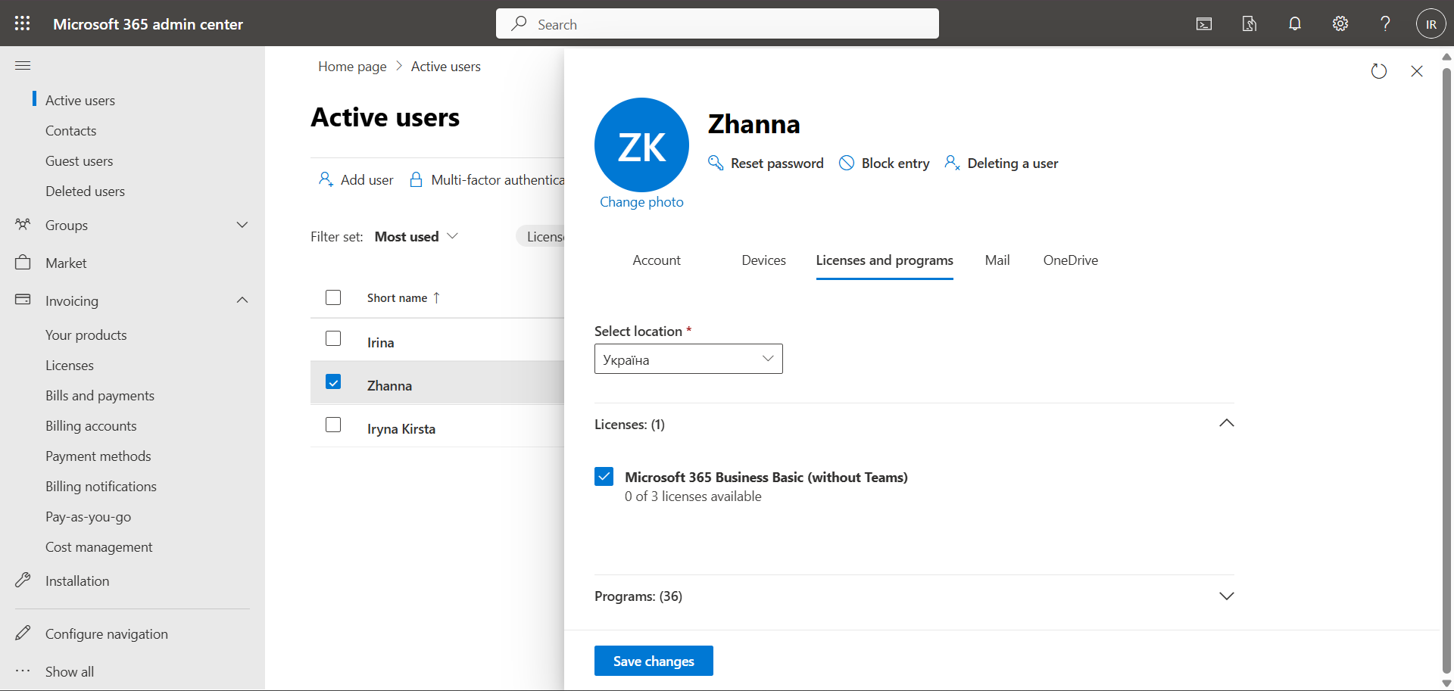
Task: Click the Deleting a user icon
Action: coord(953,163)
